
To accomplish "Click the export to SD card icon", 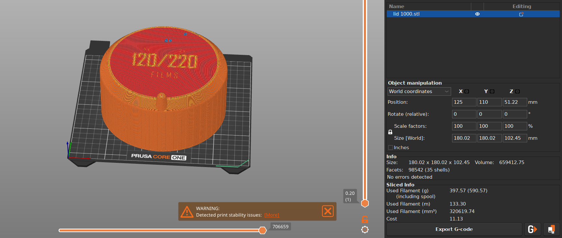I will click(x=551, y=229).
